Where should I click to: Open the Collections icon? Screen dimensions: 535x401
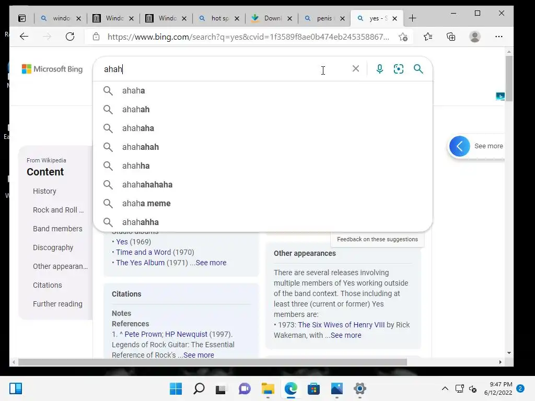pos(451,37)
